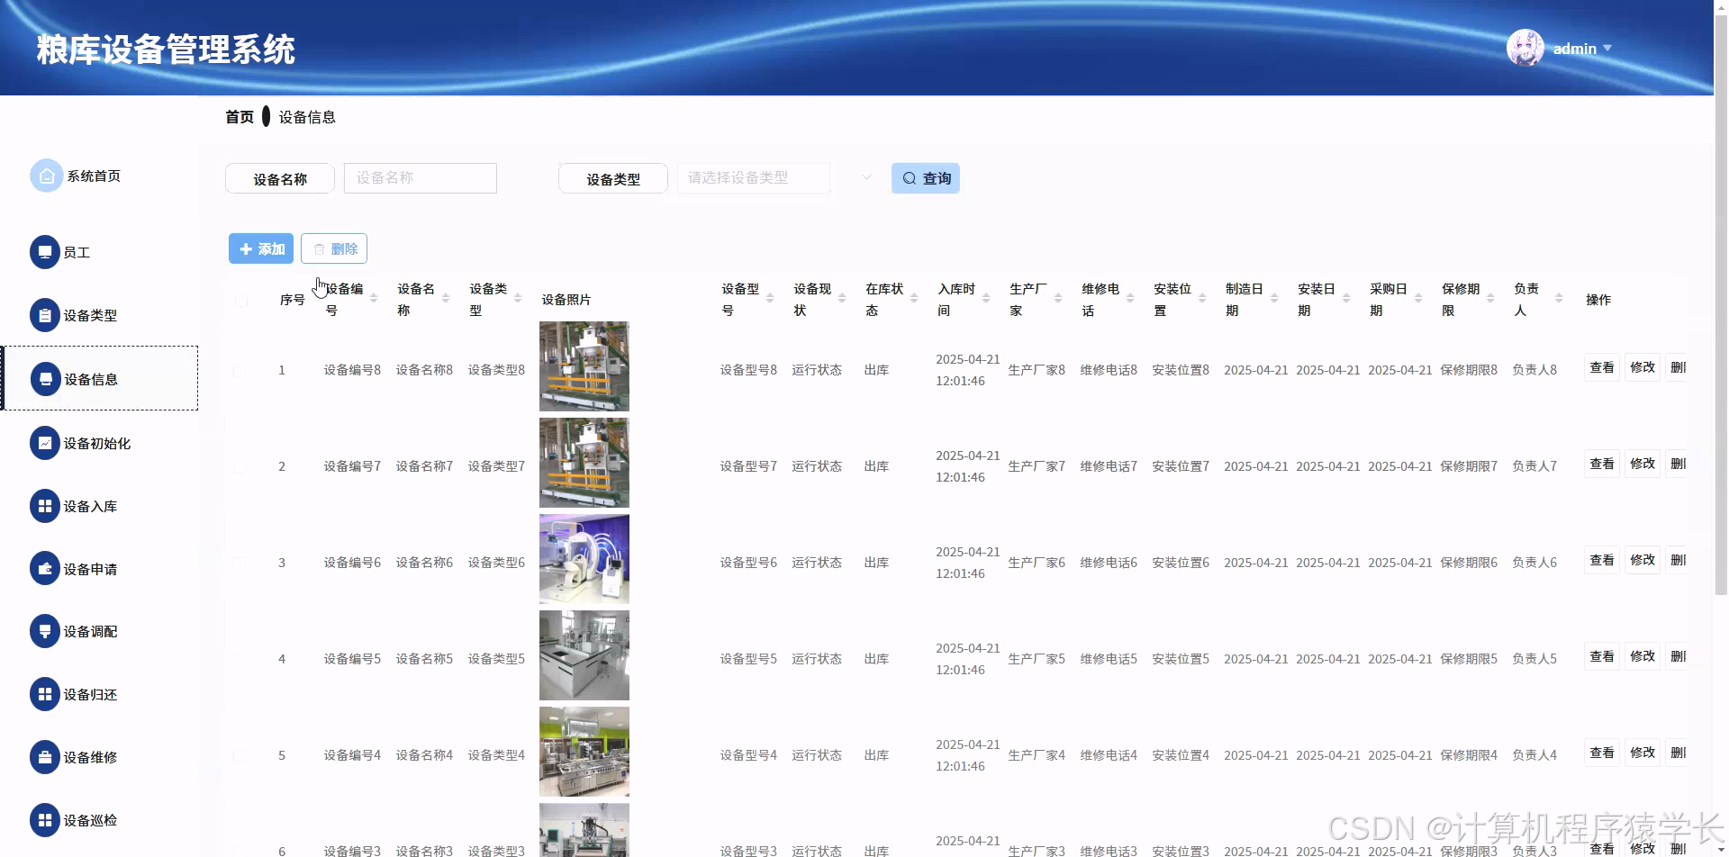Check the row checkbox for 设备编号6
Screen dimensions: 1729x857
[240, 563]
